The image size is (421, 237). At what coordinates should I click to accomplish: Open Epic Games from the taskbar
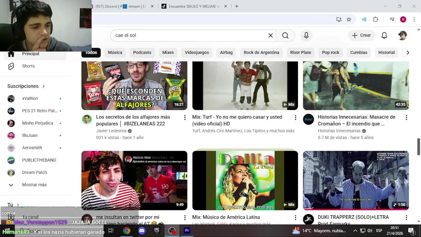[157, 231]
